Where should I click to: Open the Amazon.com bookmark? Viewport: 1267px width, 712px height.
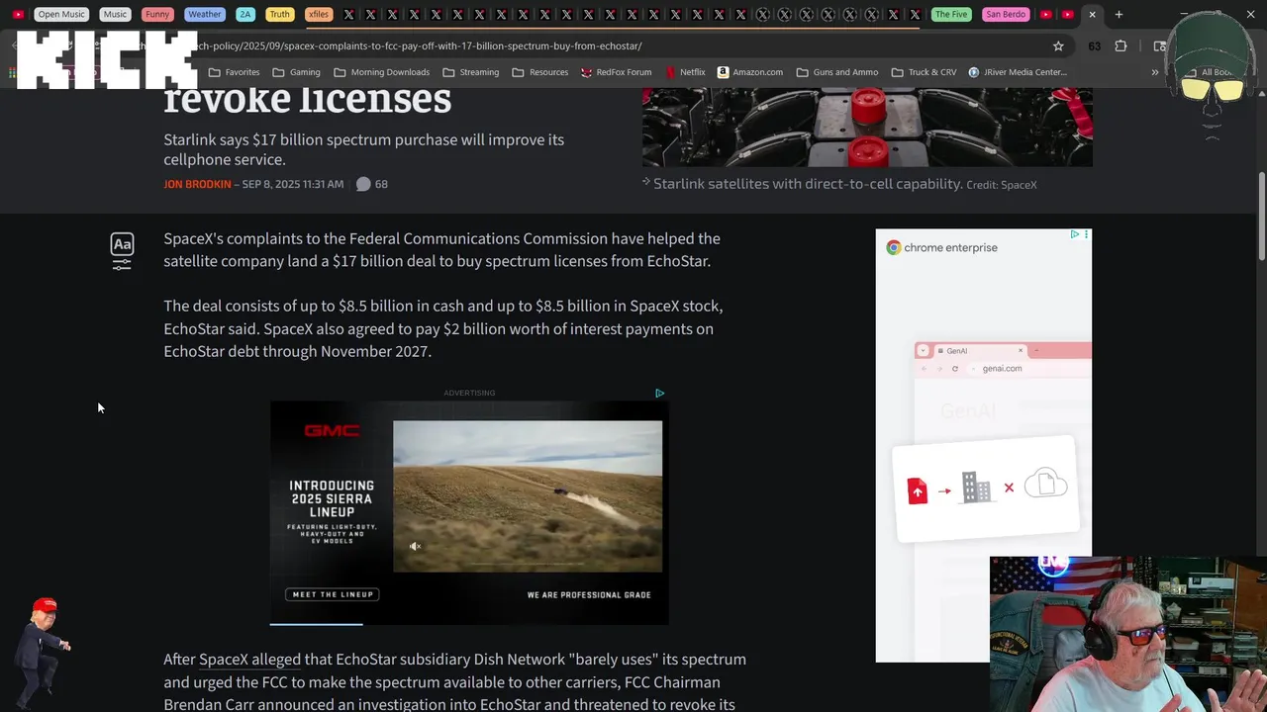(x=750, y=72)
